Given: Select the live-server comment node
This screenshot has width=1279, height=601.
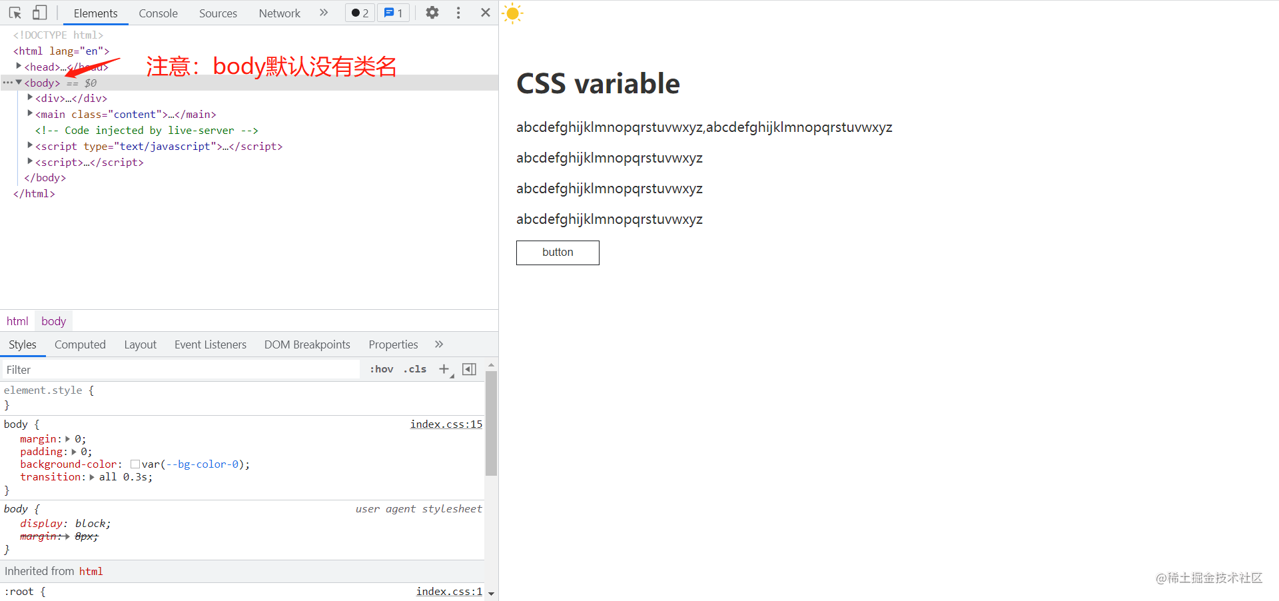Looking at the screenshot, I should [x=147, y=131].
